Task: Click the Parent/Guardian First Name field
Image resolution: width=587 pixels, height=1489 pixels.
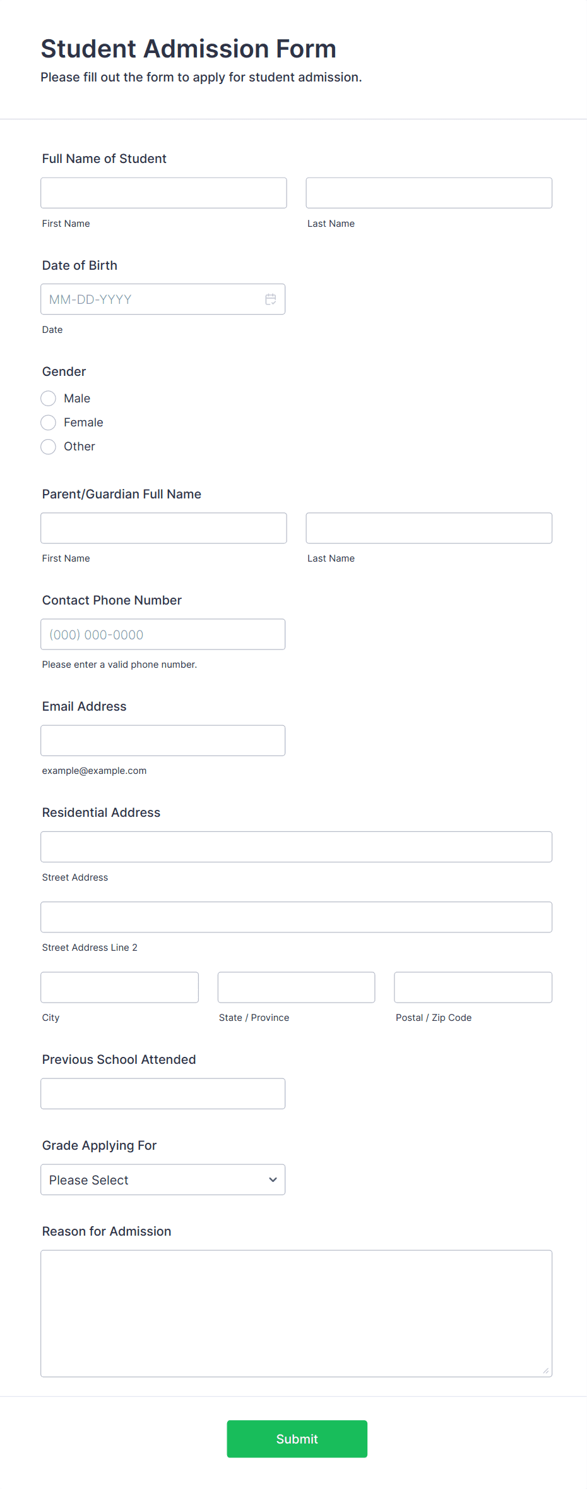Action: coord(163,527)
